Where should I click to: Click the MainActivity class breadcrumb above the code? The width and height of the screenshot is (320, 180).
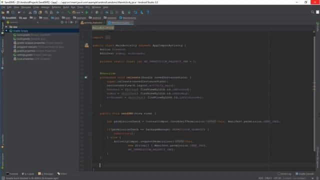click(103, 27)
